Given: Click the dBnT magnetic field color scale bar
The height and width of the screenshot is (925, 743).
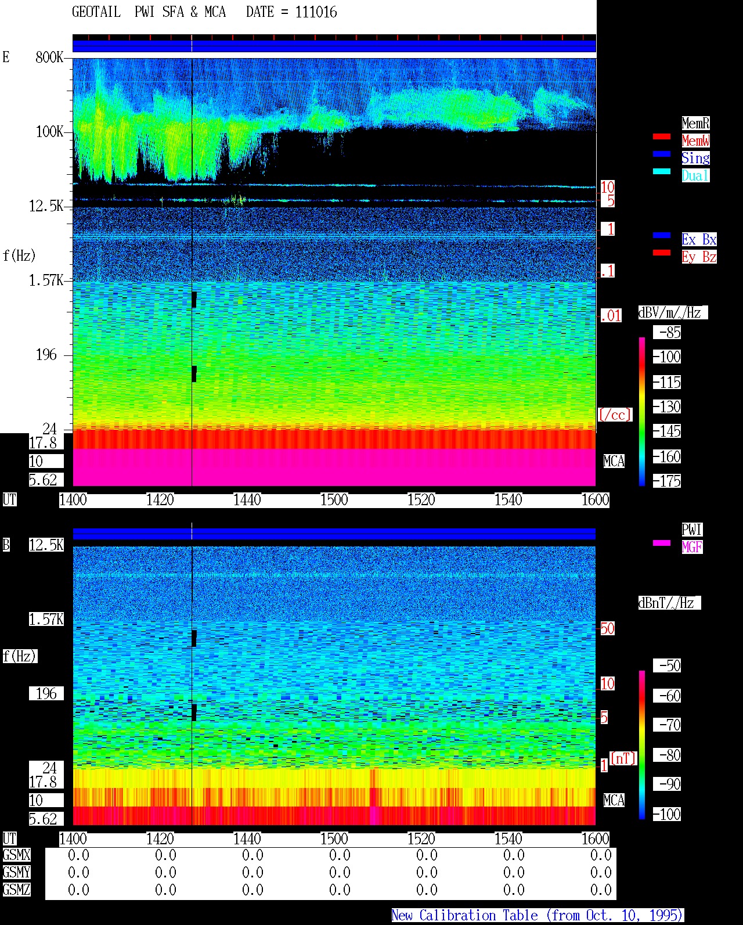Looking at the screenshot, I should pos(642,745).
